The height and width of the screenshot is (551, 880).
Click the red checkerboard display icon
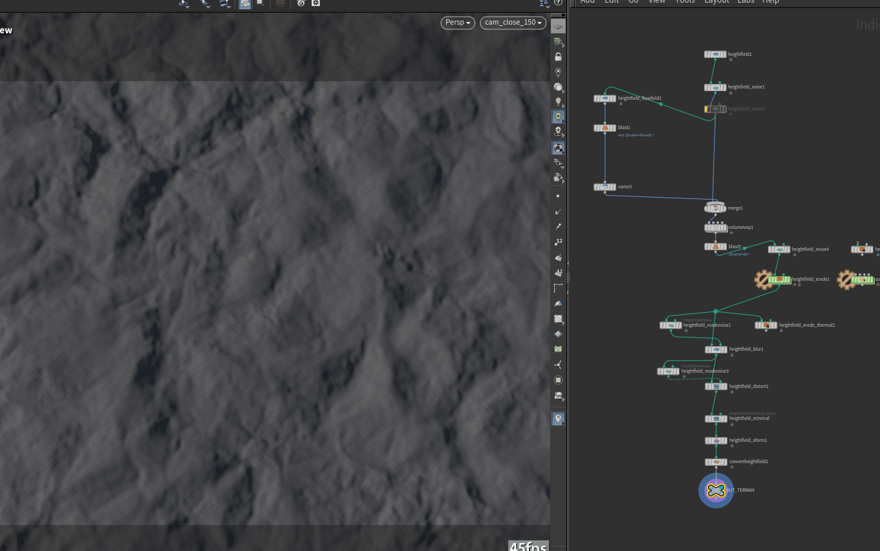click(558, 318)
